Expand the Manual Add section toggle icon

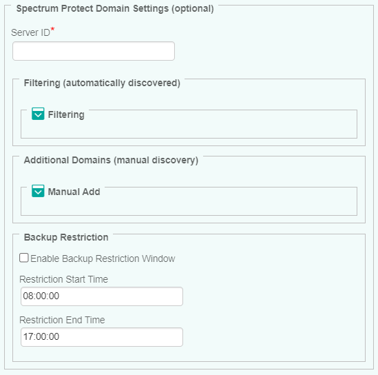click(x=38, y=191)
